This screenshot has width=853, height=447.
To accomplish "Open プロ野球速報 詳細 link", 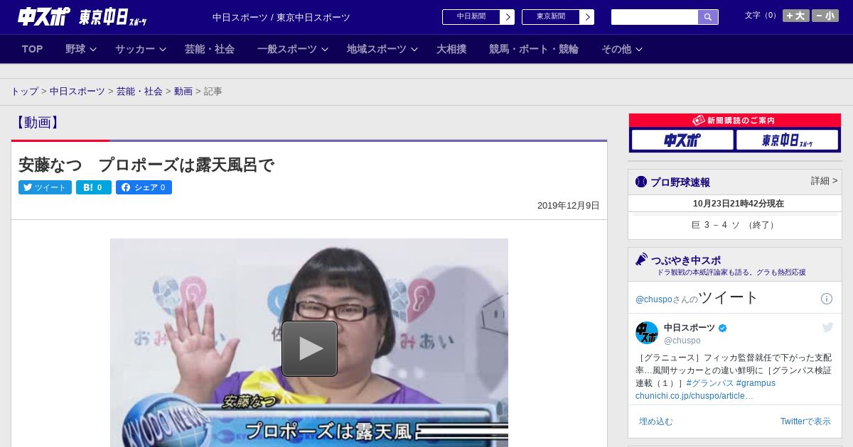I will 824,181.
